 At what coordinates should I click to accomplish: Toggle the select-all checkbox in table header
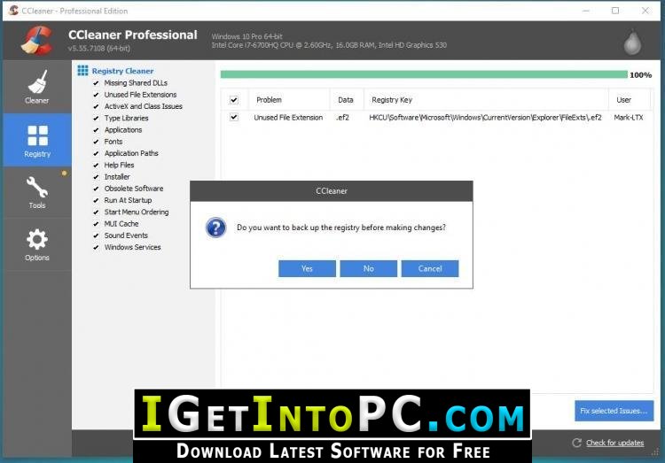(x=234, y=100)
